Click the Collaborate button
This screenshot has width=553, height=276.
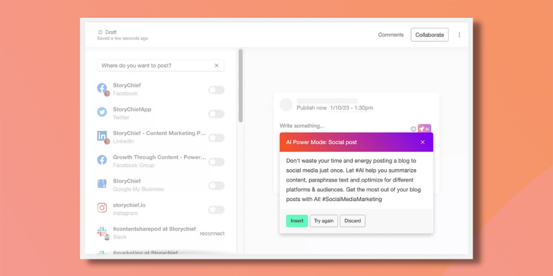(429, 35)
